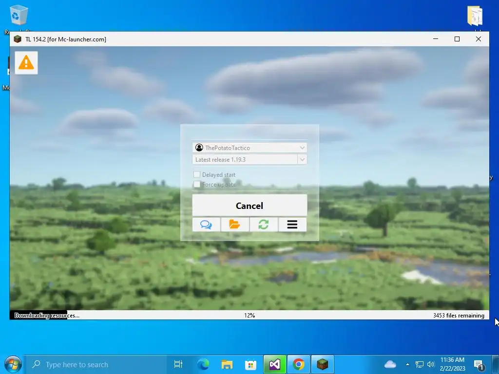Click the 'Type here to search' taskbar box

pyautogui.click(x=96, y=364)
